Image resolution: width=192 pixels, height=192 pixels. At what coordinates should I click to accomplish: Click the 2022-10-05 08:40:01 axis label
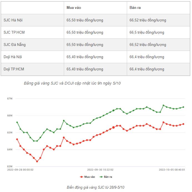pyautogui.click(x=172, y=169)
